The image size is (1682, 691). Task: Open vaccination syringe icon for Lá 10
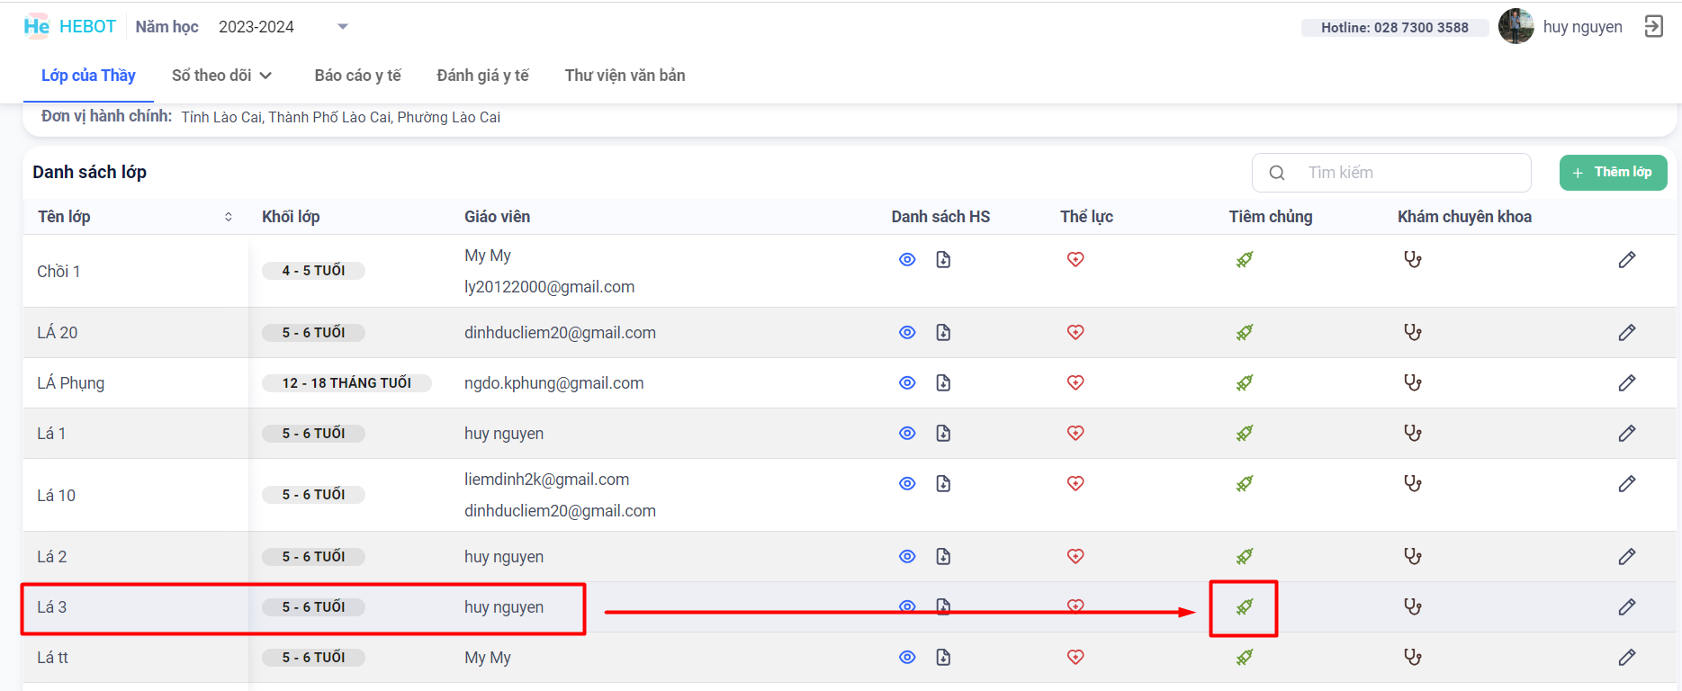[1244, 484]
